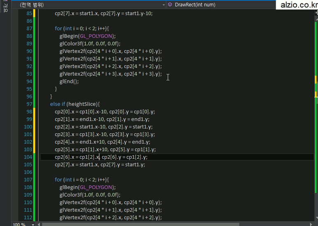The image size is (318, 226).
Task: Click 'cp2[7].y = start1.y;' on line 105
Action: point(123,165)
